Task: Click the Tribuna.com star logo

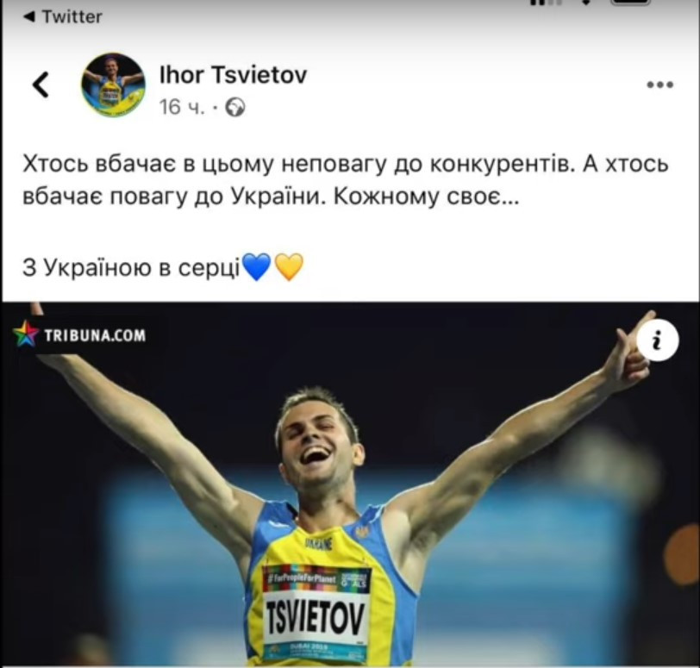Action: coord(26,334)
